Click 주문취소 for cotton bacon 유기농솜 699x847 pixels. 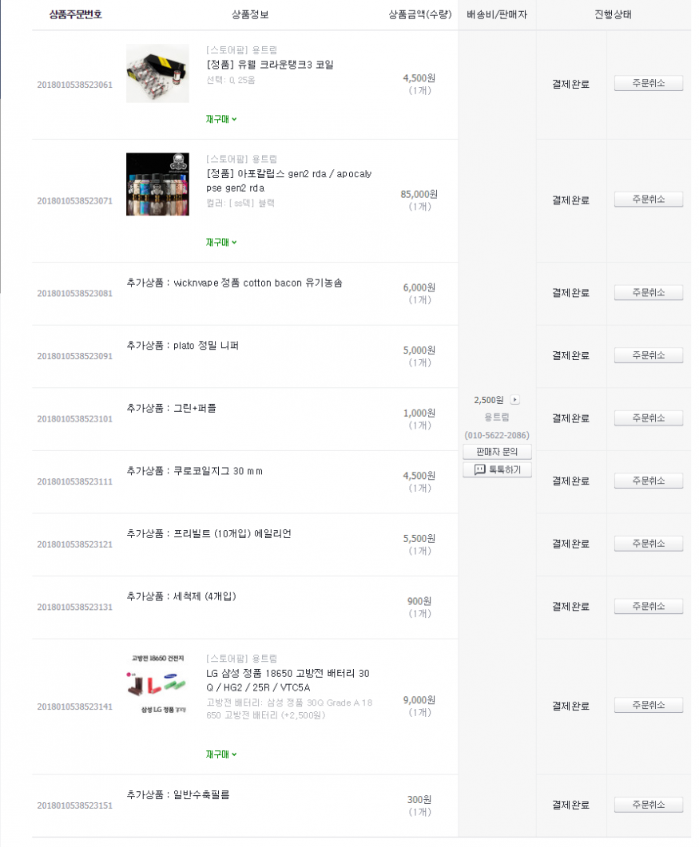point(648,292)
